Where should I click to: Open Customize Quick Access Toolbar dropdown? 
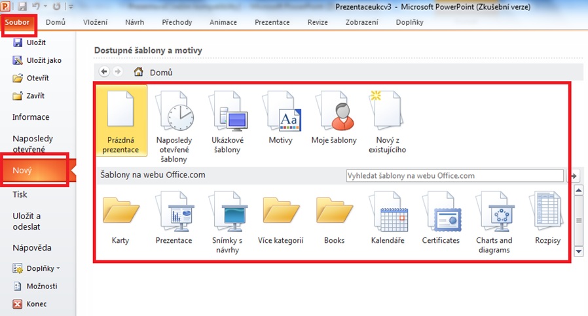pyautogui.click(x=71, y=7)
